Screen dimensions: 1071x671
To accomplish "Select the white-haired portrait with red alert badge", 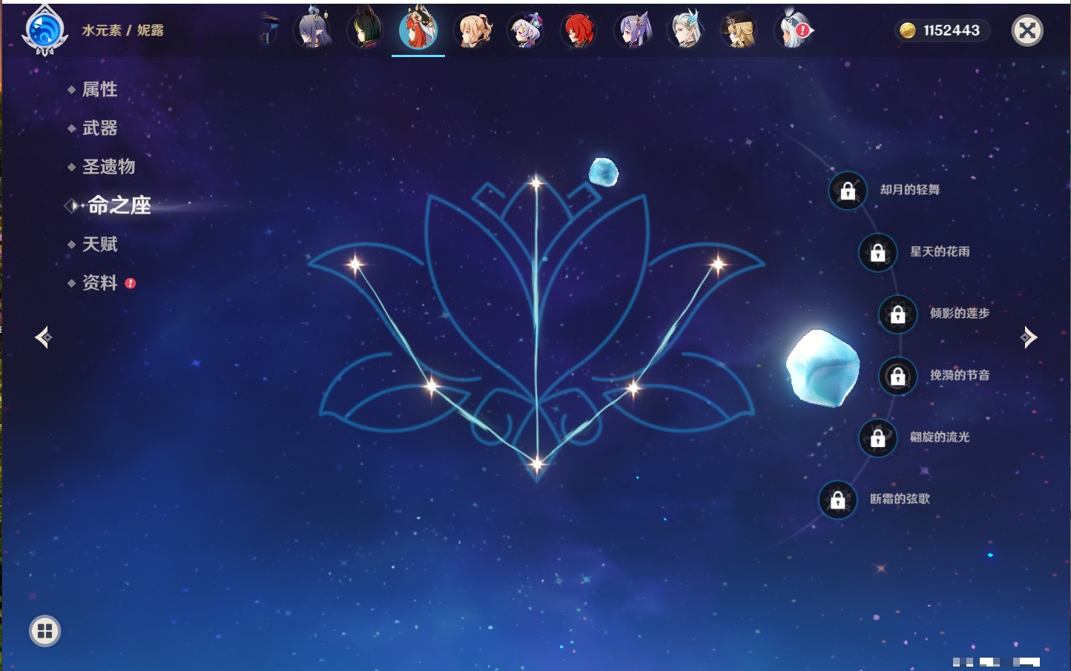I will point(792,30).
